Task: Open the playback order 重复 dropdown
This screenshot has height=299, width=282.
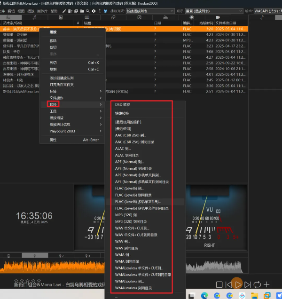Action: tap(214, 11)
